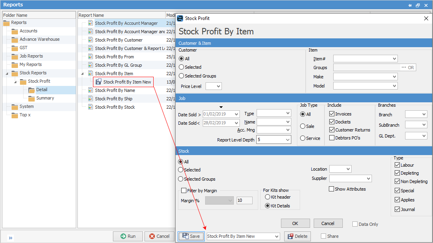Screen dimensions: 433x243
Task: Click the report icon beside Stock Profit By Ship
Action: pyautogui.click(x=91, y=99)
